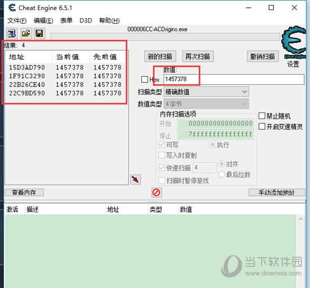310x288 pixels.
Task: Click the 再次扫描 button
Action: point(198,56)
